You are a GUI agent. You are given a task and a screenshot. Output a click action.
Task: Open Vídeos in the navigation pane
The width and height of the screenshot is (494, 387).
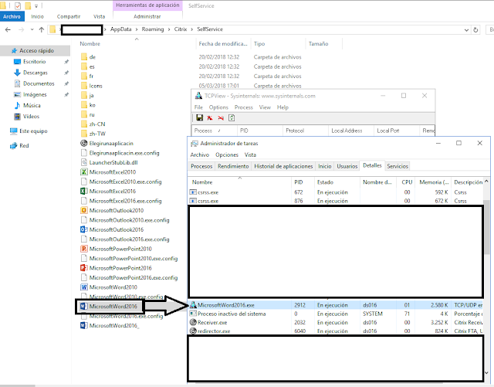tap(31, 117)
